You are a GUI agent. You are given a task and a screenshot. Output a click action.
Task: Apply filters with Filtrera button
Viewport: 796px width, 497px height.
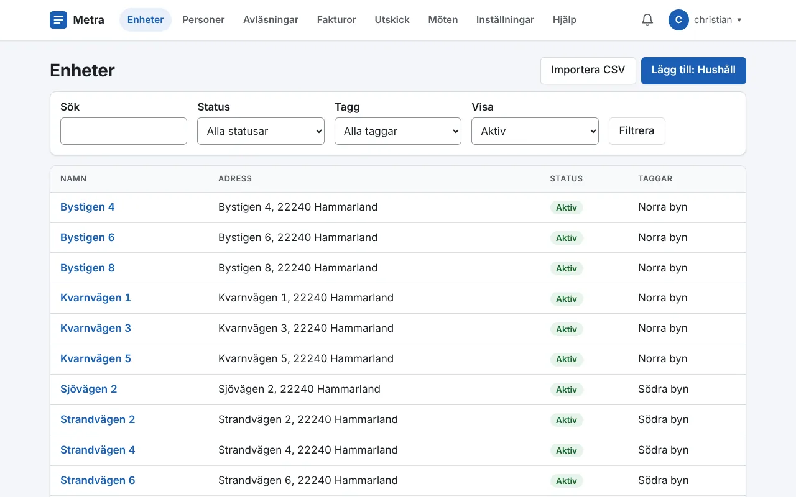point(637,131)
